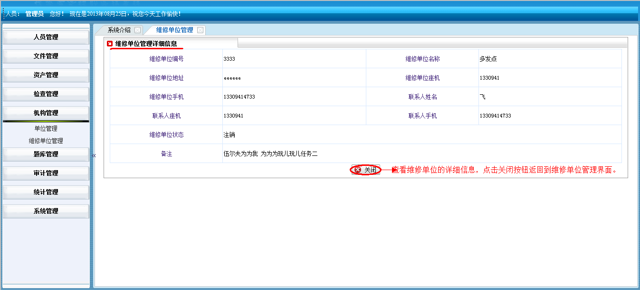The image size is (640, 290).
Task: Click the 维修单位管理详细信息 panel title
Action: point(146,44)
